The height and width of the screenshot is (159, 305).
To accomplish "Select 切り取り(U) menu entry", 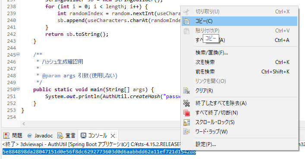I will point(239,12).
